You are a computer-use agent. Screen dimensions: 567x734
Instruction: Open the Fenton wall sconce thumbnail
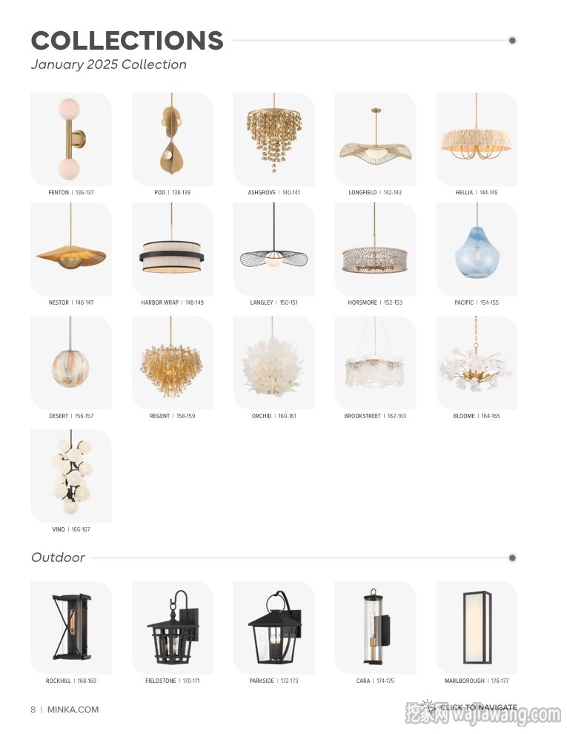click(x=71, y=139)
